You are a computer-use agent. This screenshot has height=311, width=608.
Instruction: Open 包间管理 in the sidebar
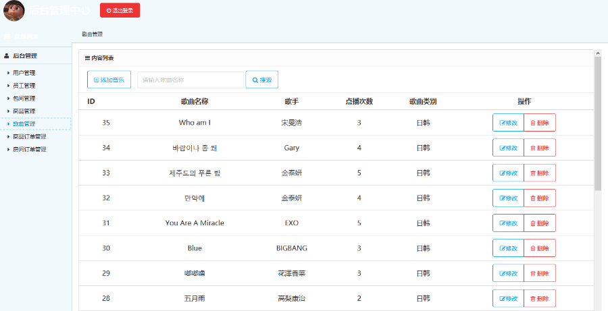pyautogui.click(x=24, y=98)
